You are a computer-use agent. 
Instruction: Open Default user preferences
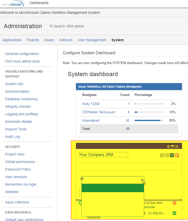click(x=24, y=219)
